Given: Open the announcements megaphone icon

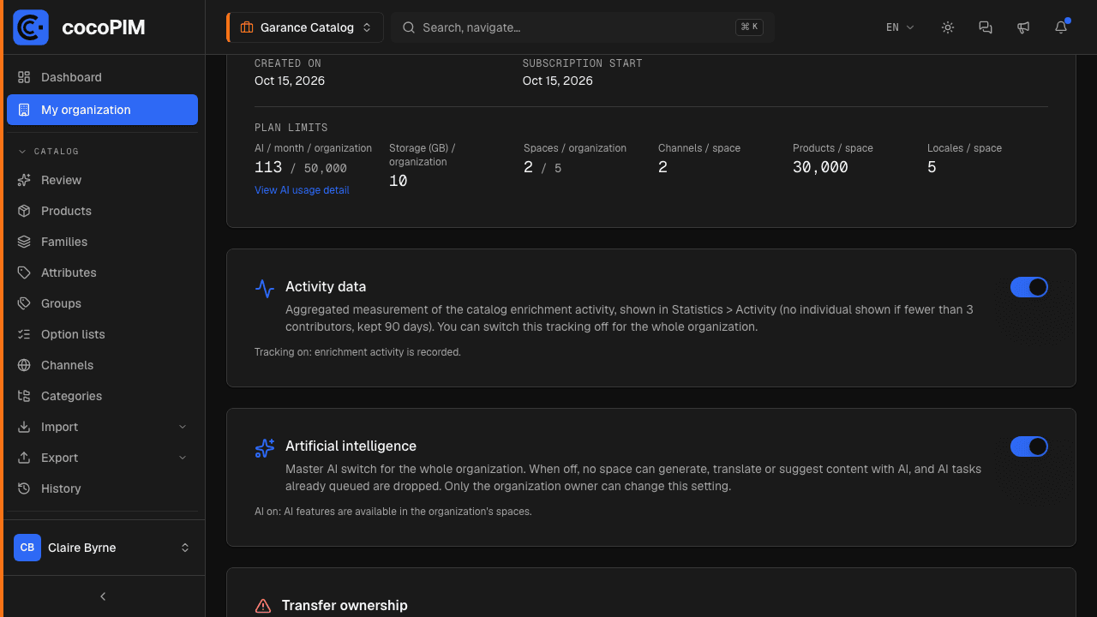Looking at the screenshot, I should tap(1023, 27).
